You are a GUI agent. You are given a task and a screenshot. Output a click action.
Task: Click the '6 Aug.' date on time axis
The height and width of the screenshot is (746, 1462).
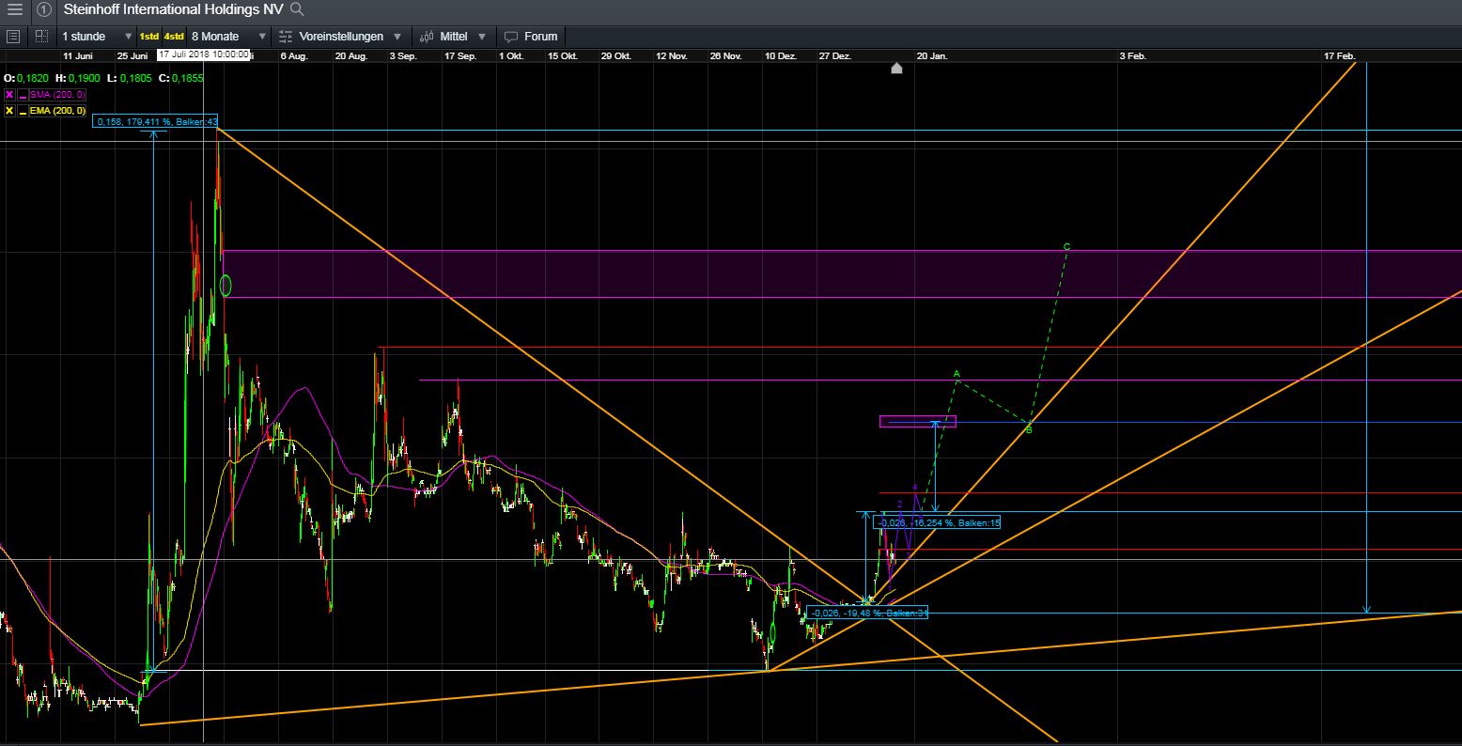pyautogui.click(x=292, y=56)
